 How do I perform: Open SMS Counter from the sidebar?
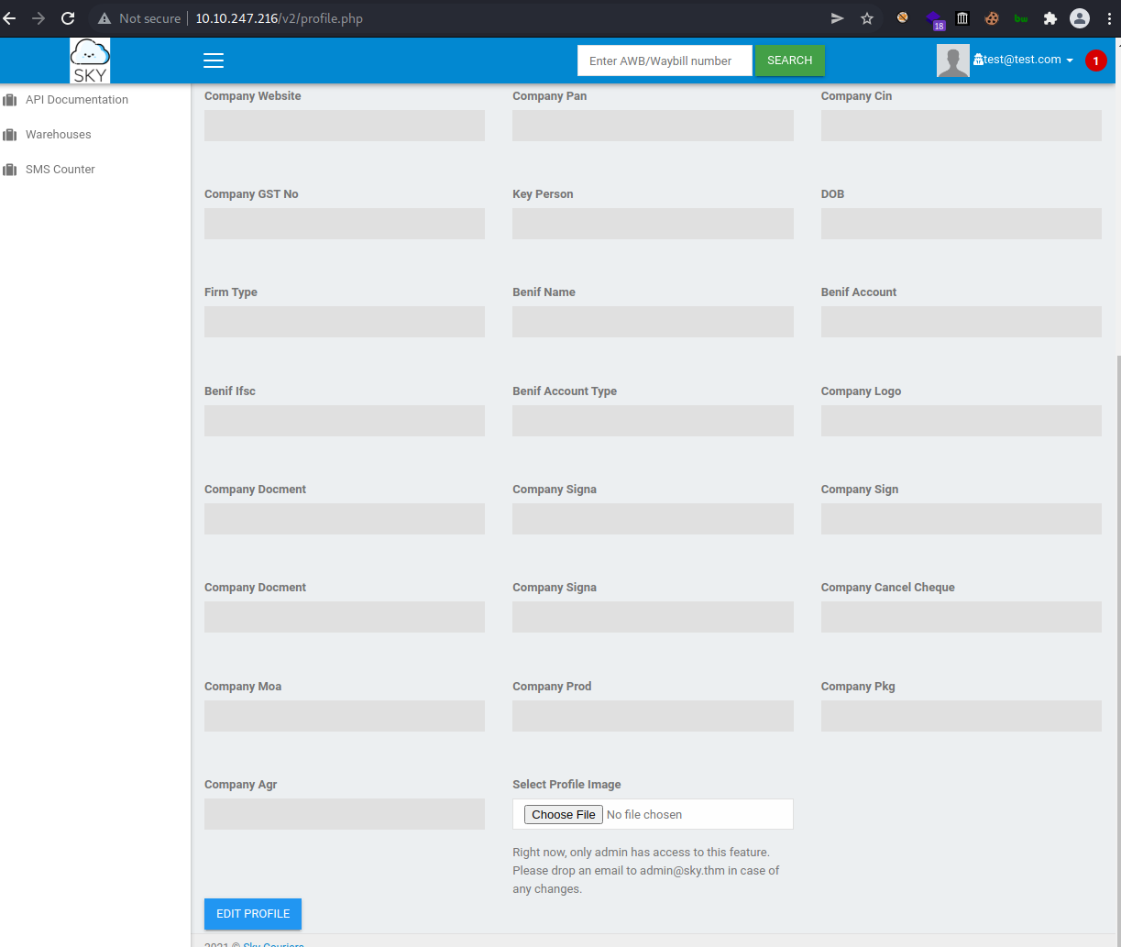pyautogui.click(x=60, y=170)
